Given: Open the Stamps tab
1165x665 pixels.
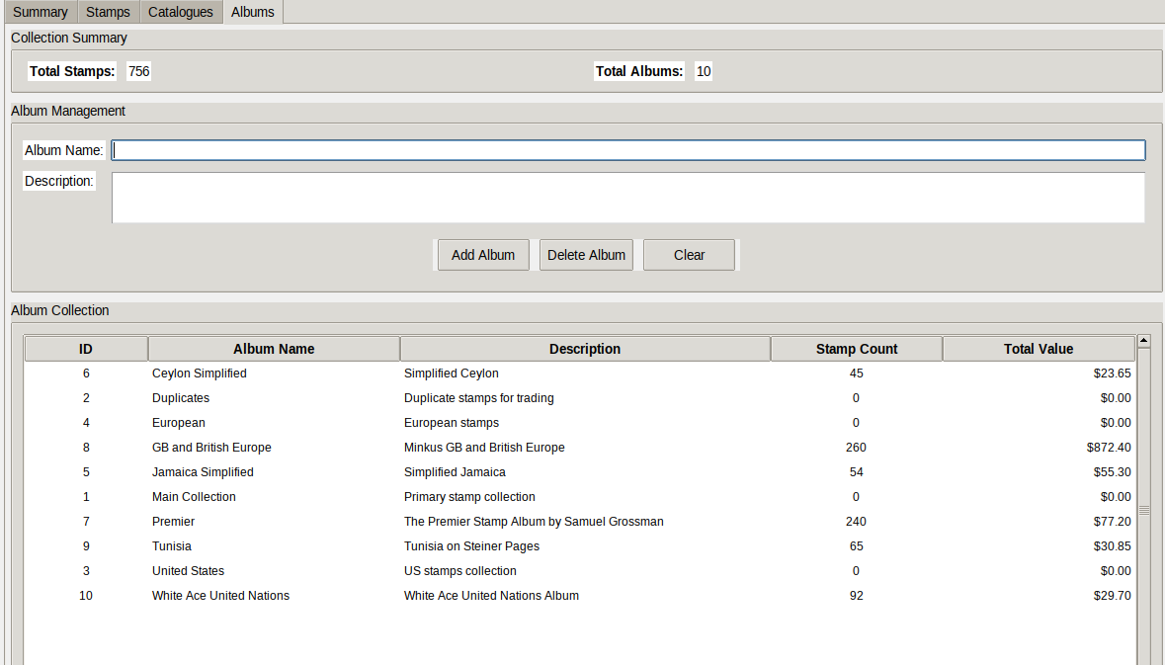Looking at the screenshot, I should tap(108, 12).
